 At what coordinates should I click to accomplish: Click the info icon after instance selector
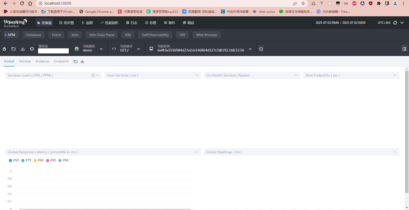coord(261,49)
